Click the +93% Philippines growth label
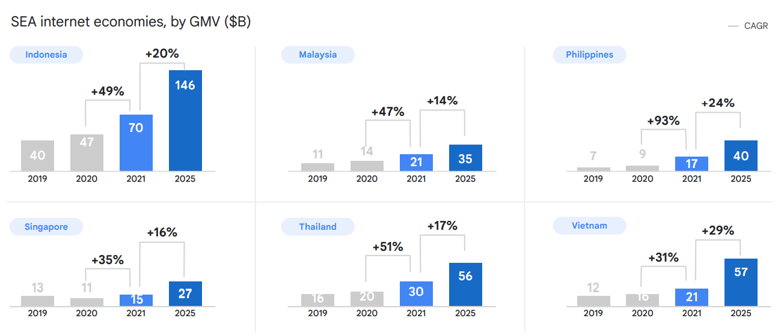The height and width of the screenshot is (336, 781). (x=663, y=121)
